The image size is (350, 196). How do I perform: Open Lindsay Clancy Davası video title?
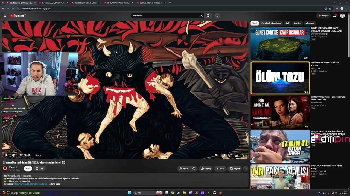point(328,98)
